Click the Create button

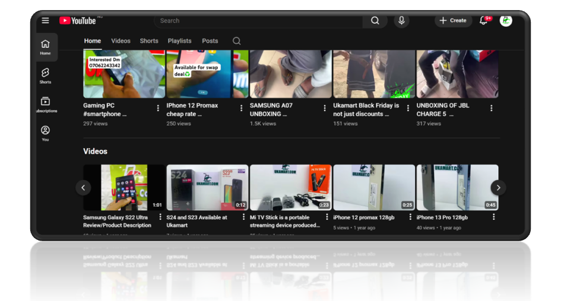point(453,21)
